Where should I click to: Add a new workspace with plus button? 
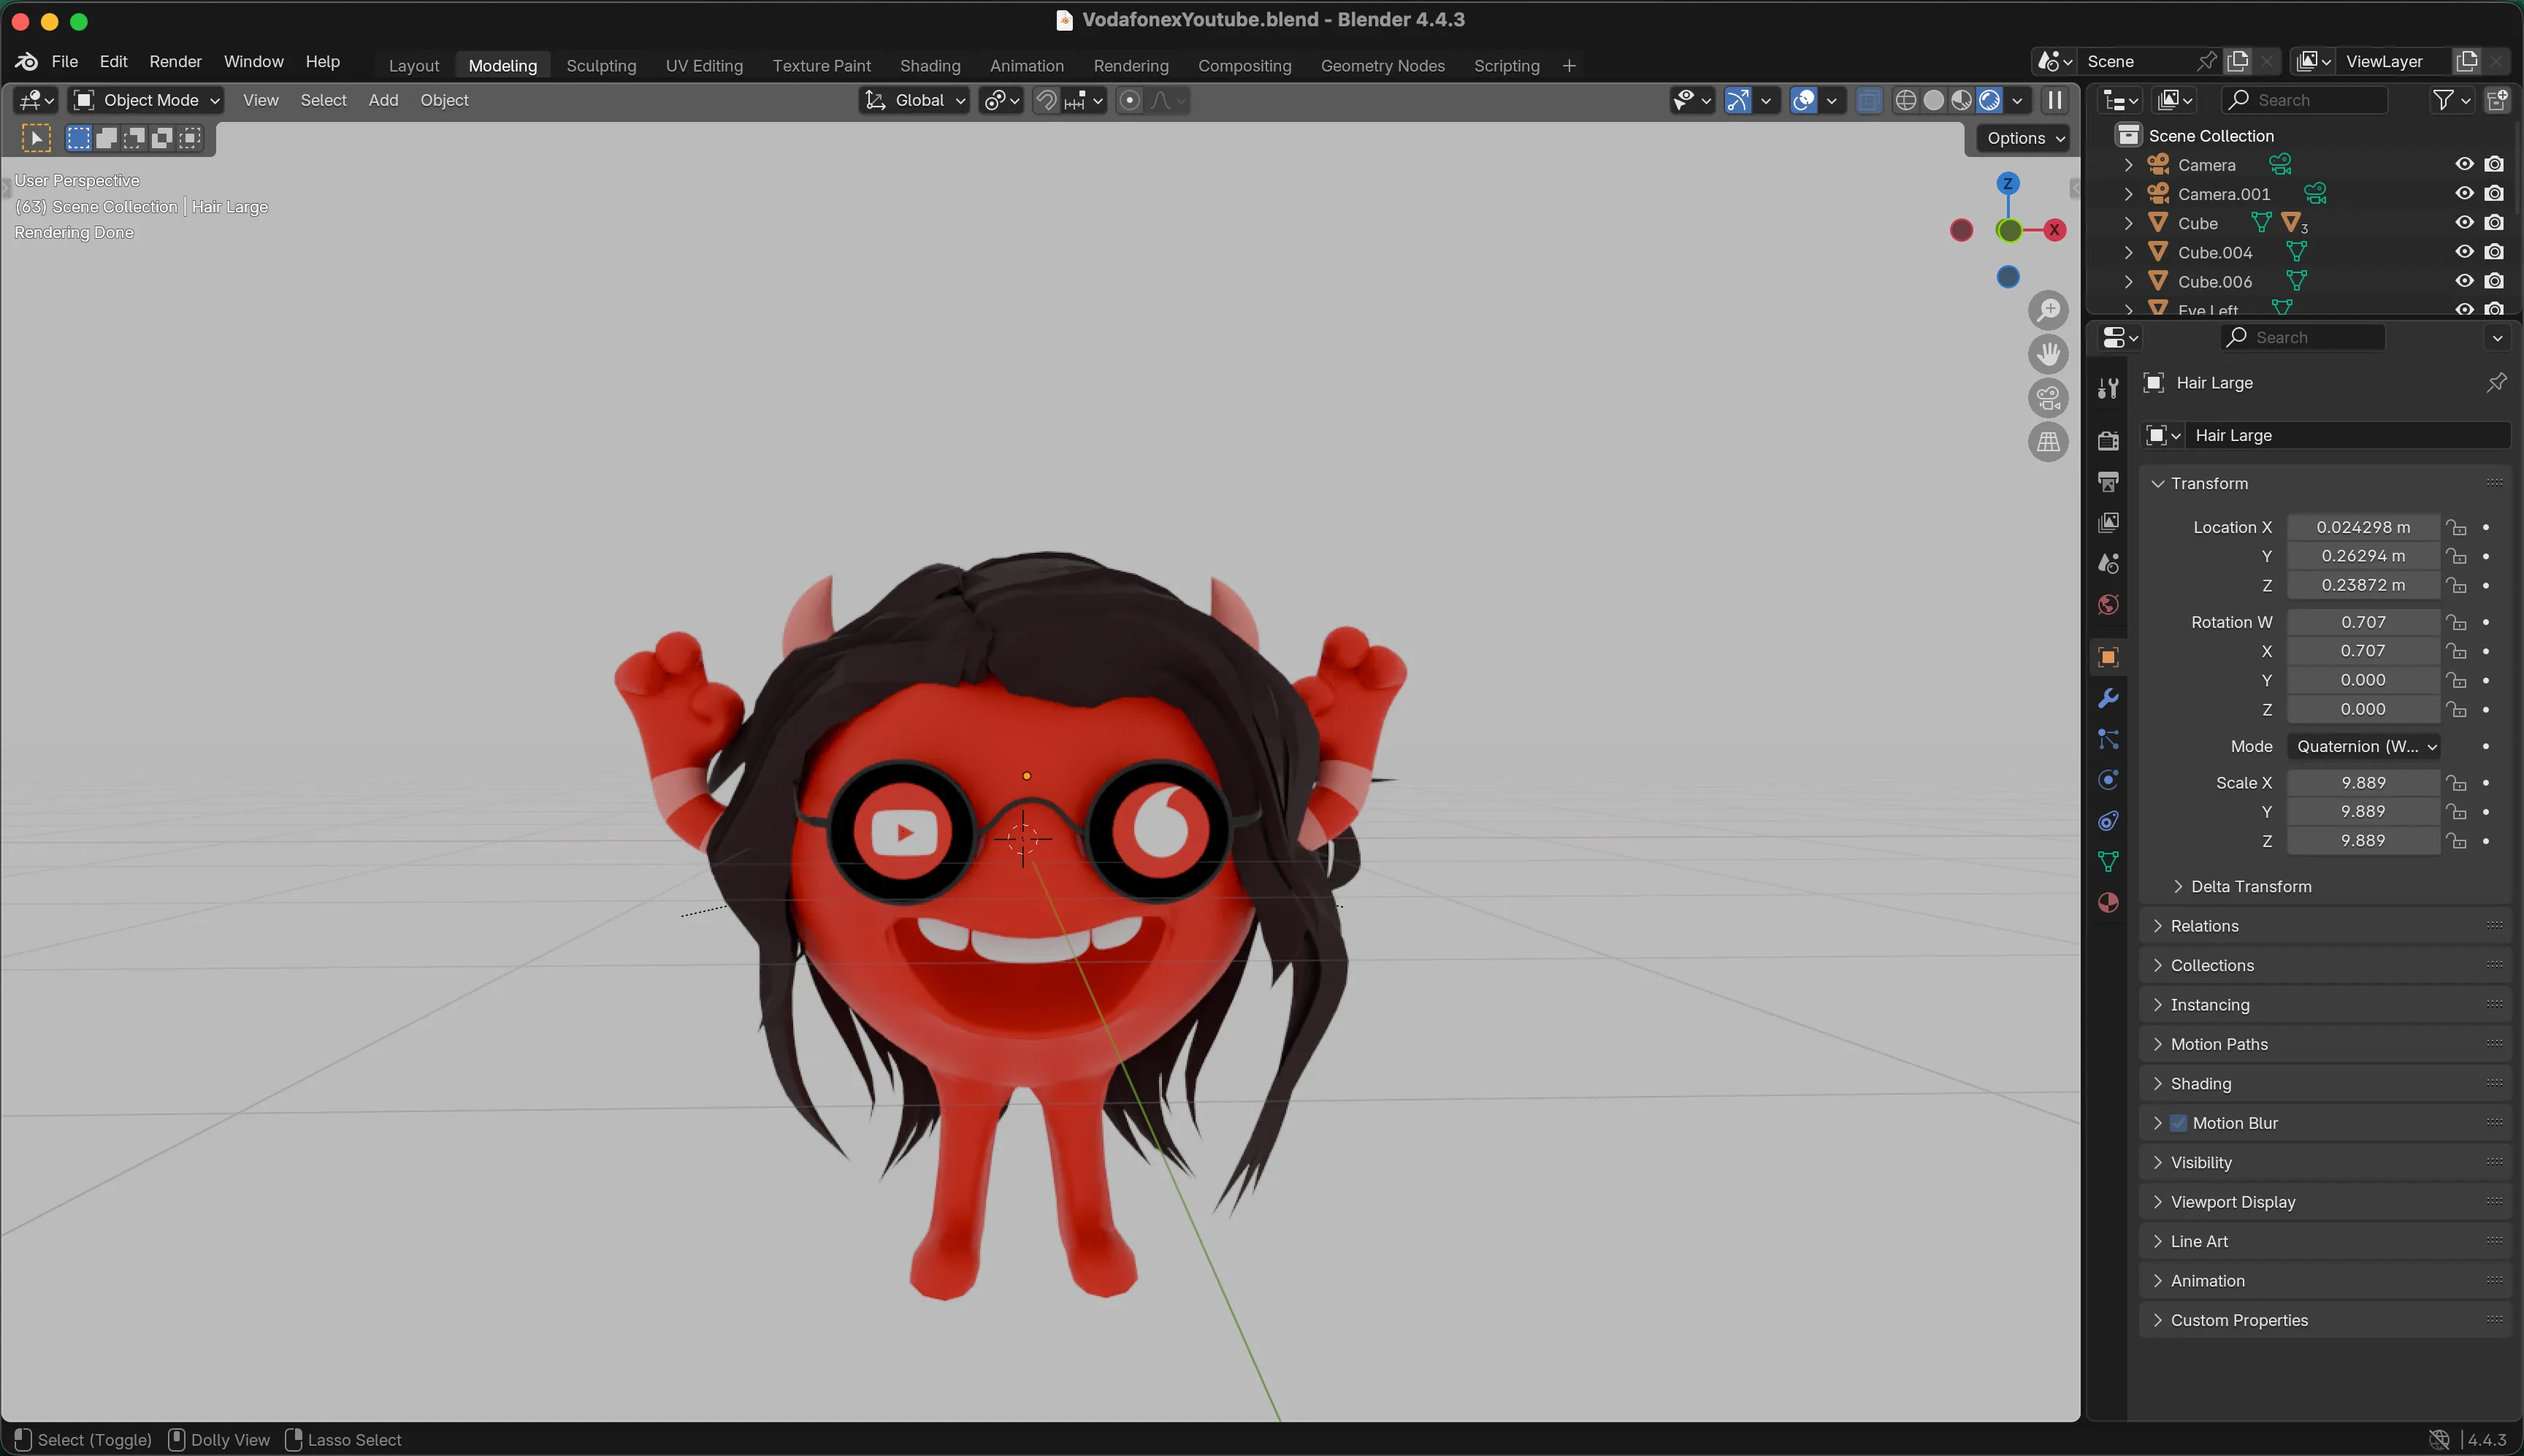click(x=1569, y=65)
